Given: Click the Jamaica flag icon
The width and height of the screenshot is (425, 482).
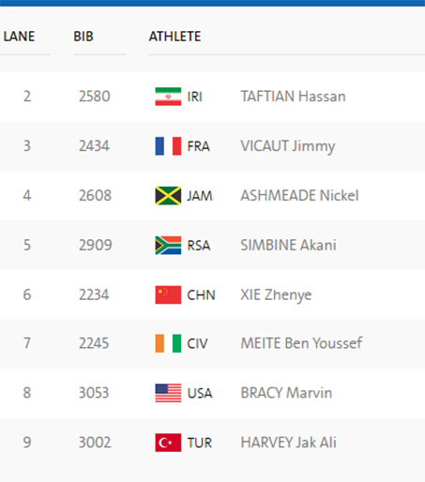Looking at the screenshot, I should pyautogui.click(x=168, y=196).
